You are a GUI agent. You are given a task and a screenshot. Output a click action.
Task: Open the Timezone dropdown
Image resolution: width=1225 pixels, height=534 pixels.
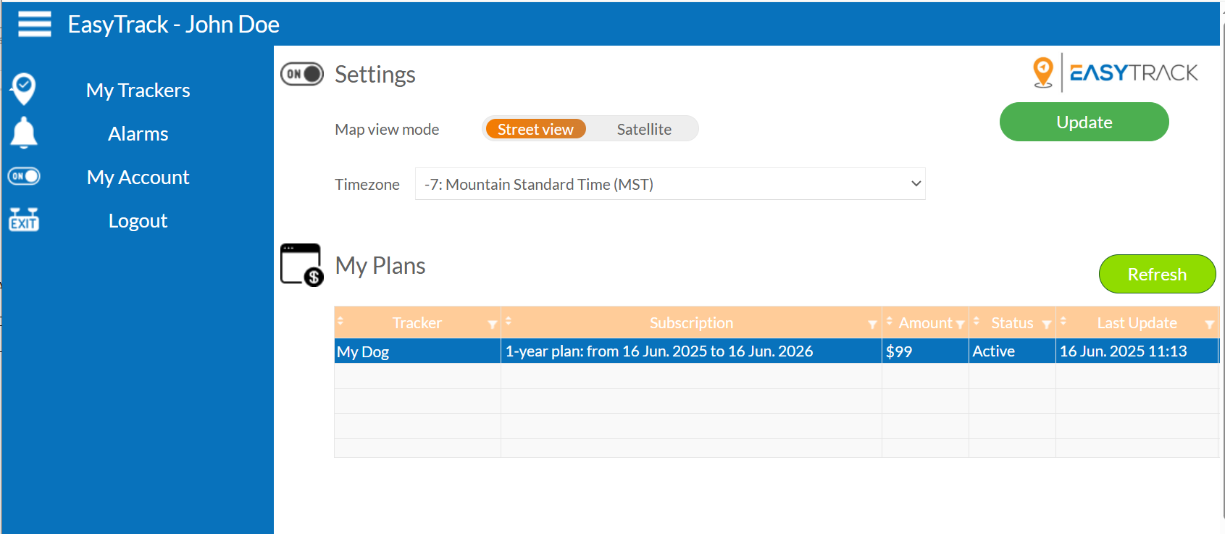(x=670, y=184)
